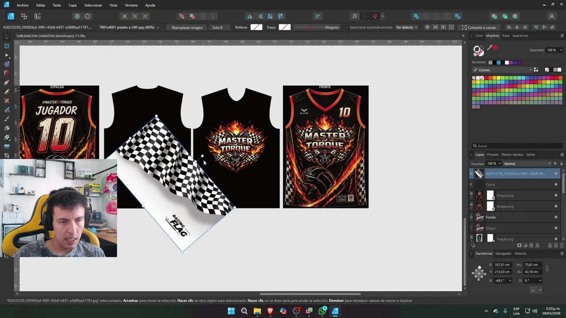Screen dimensions: 566x318
Task: Click the align bottom icon in context toolbar
Action: click(551, 27)
